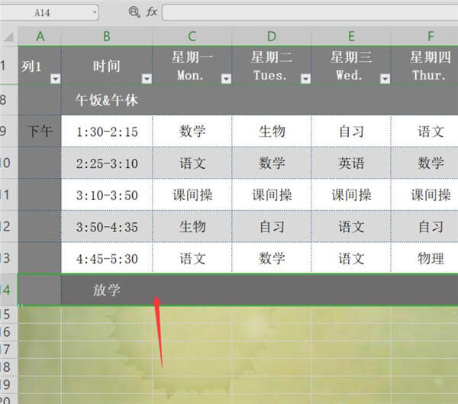Image resolution: width=458 pixels, height=404 pixels.
Task: Click the 2:25-3:10 time cell
Action: [x=107, y=163]
